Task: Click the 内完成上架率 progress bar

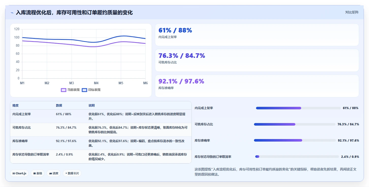Action: (x=298, y=108)
